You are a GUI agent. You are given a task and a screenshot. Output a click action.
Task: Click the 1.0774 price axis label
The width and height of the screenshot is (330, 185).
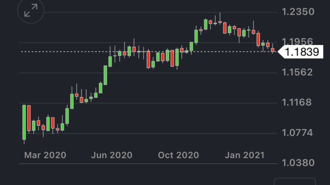click(299, 132)
